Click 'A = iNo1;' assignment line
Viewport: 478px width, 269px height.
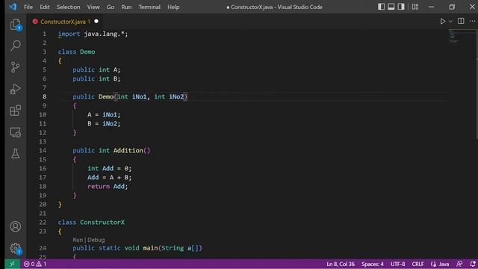tap(104, 114)
